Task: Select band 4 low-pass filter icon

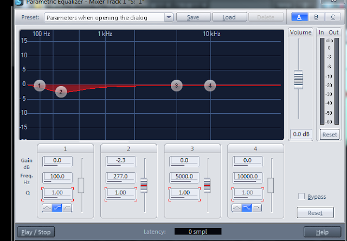Action: point(256,208)
